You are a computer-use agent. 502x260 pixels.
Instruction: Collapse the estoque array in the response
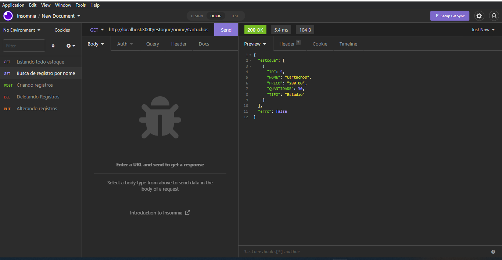[x=250, y=60]
